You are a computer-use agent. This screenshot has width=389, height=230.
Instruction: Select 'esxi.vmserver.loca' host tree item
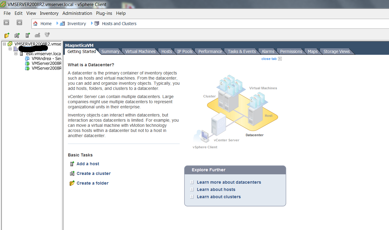[44, 54]
